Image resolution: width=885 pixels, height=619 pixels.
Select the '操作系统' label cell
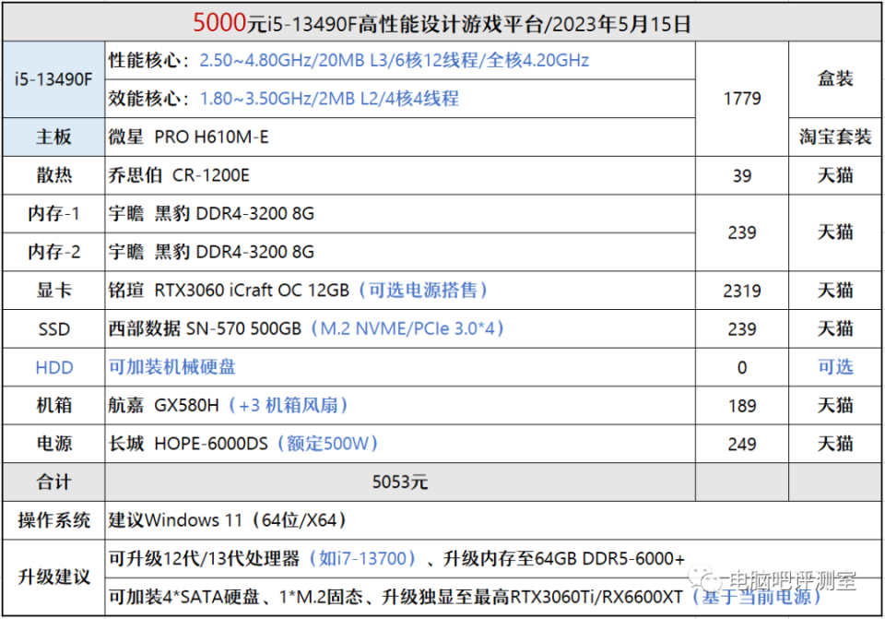(x=53, y=520)
